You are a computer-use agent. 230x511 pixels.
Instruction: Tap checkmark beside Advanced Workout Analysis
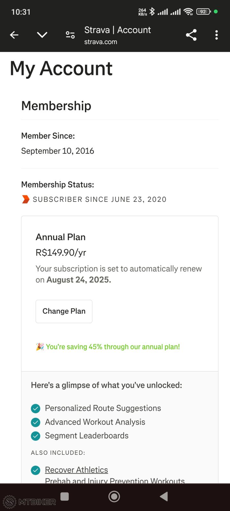tap(35, 422)
